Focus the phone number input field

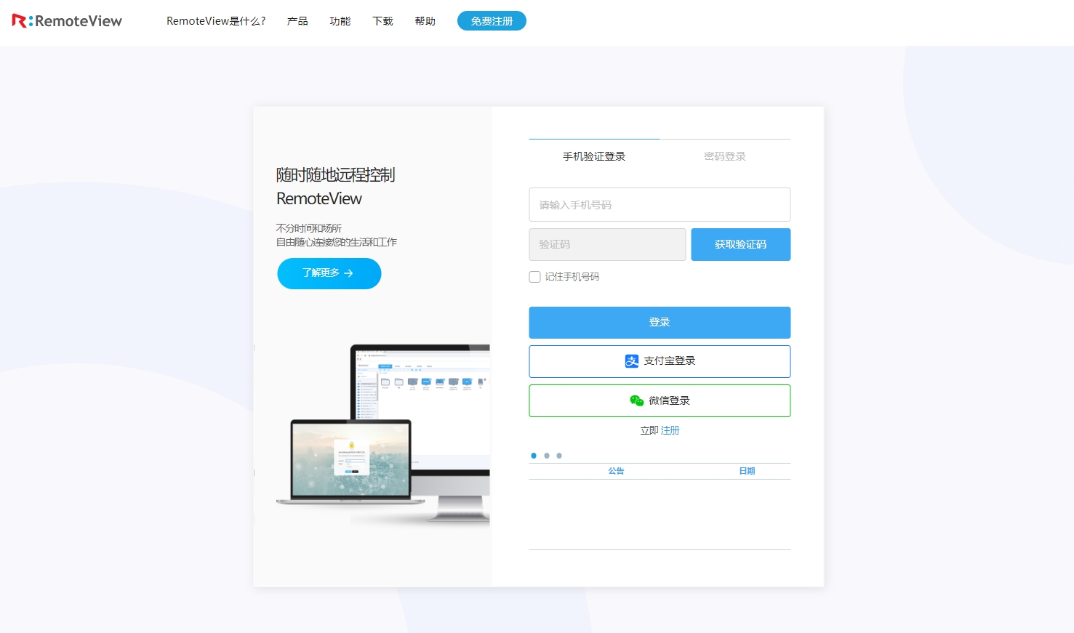(x=660, y=205)
